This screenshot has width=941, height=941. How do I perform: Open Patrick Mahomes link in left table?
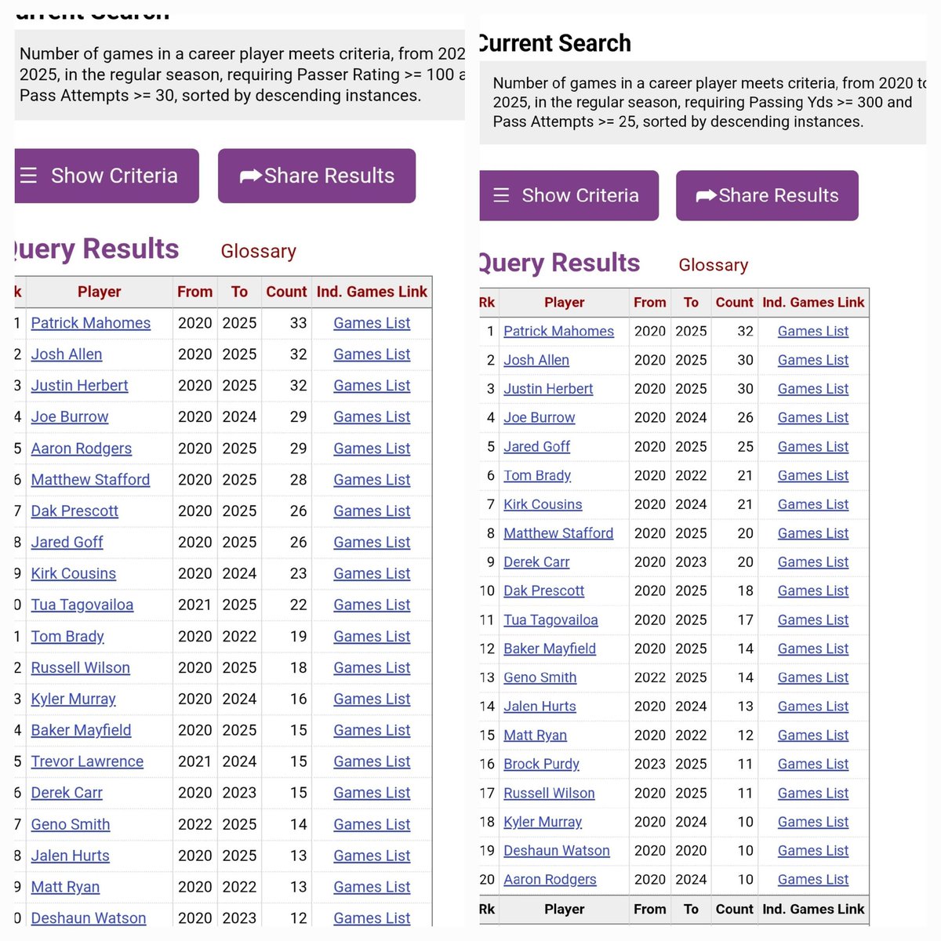91,323
